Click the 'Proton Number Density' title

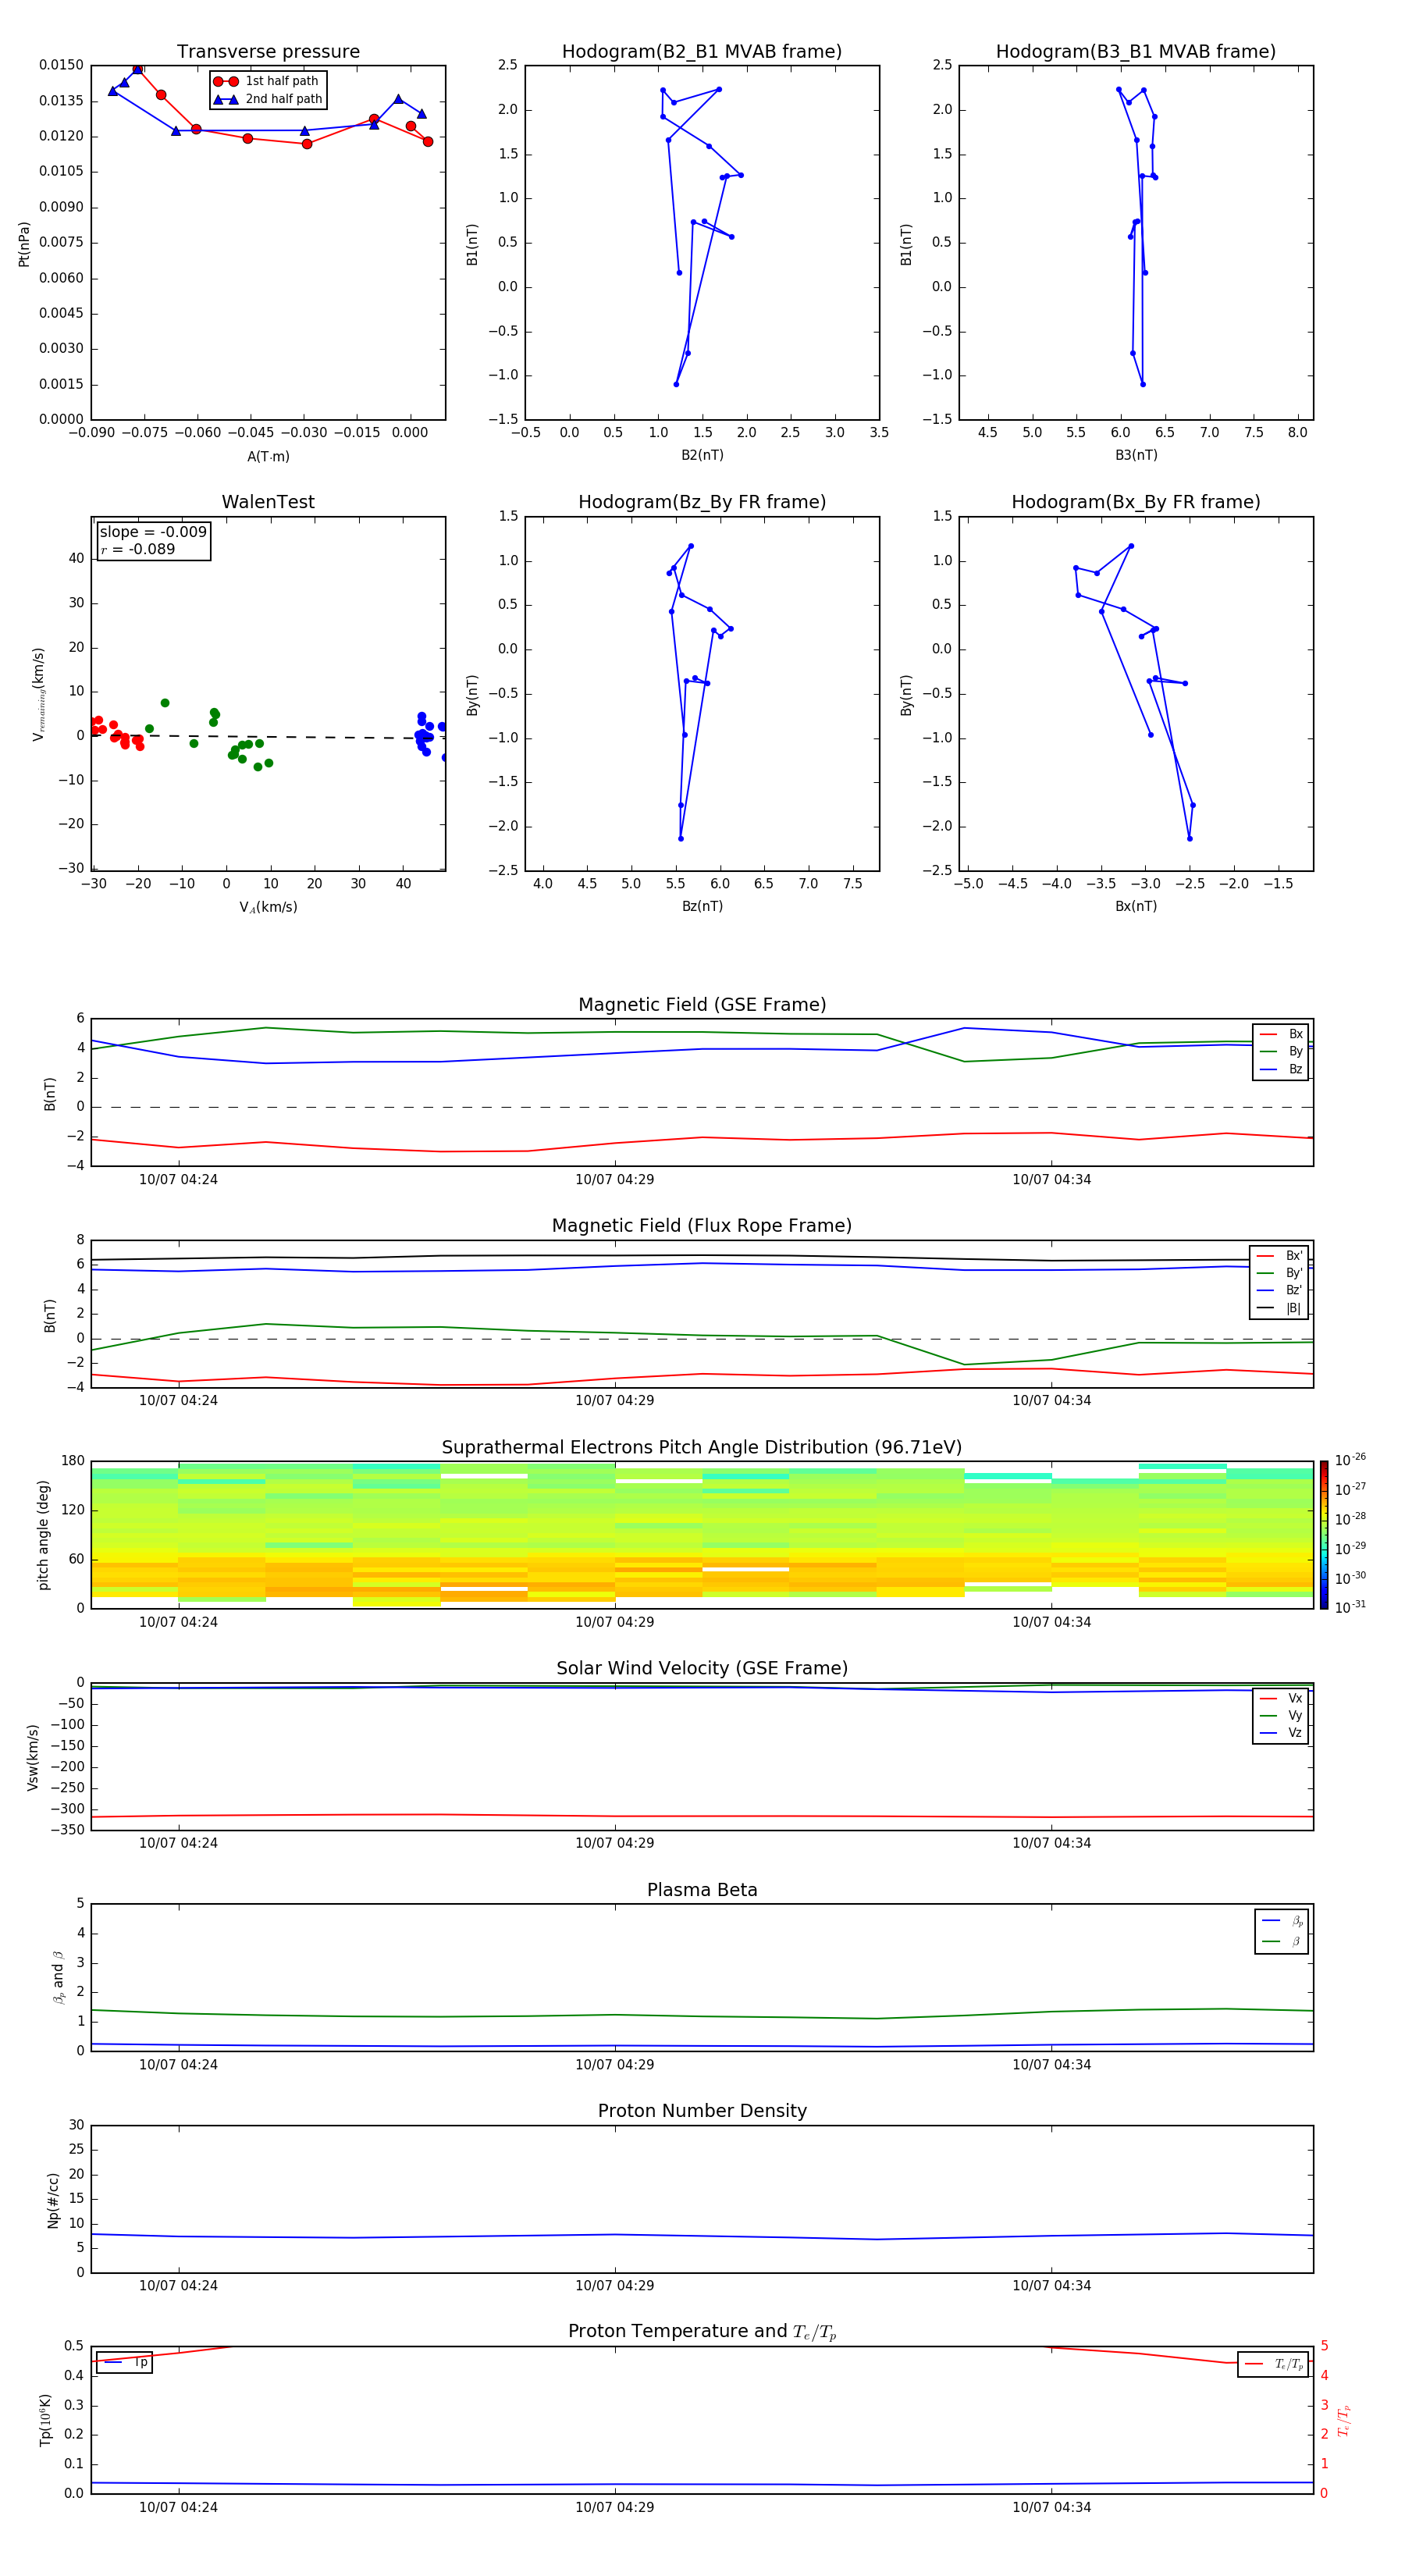pyautogui.click(x=702, y=2111)
